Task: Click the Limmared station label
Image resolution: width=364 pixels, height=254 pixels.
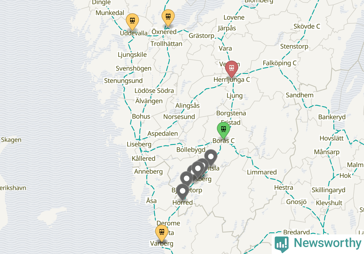Action: 262,172
